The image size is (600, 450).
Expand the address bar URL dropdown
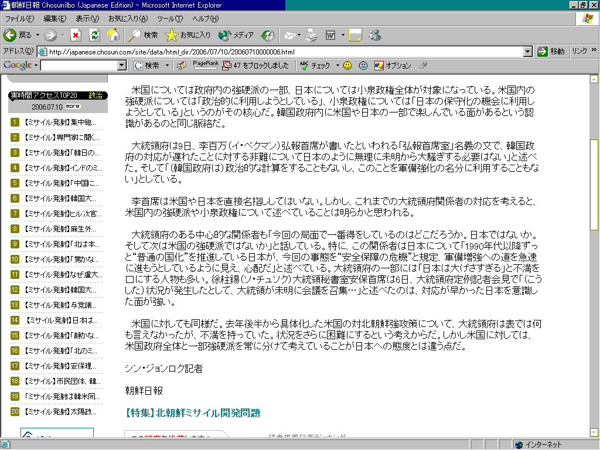coord(528,52)
